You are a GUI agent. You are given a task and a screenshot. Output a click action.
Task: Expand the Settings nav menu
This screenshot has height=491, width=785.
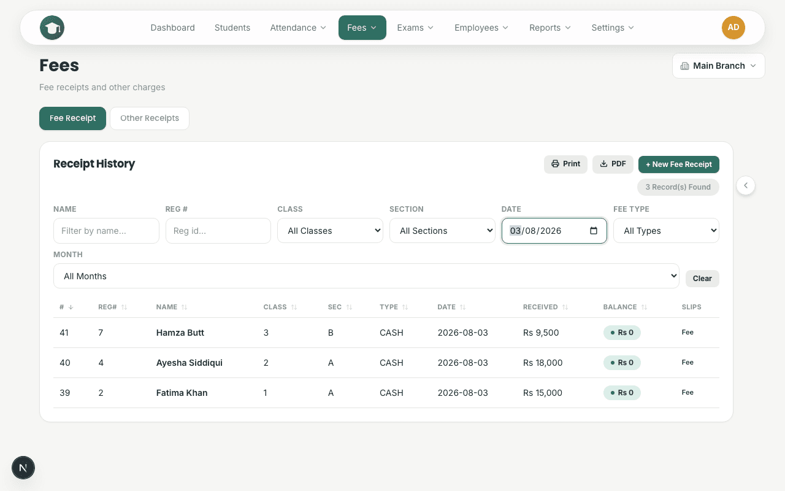tap(613, 28)
